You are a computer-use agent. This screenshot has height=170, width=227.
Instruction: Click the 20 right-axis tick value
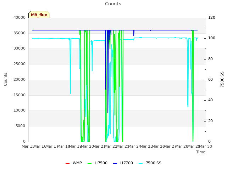(x=210, y=121)
